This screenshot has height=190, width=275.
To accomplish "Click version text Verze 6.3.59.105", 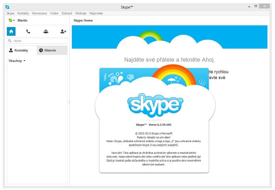I will tap(160, 125).
